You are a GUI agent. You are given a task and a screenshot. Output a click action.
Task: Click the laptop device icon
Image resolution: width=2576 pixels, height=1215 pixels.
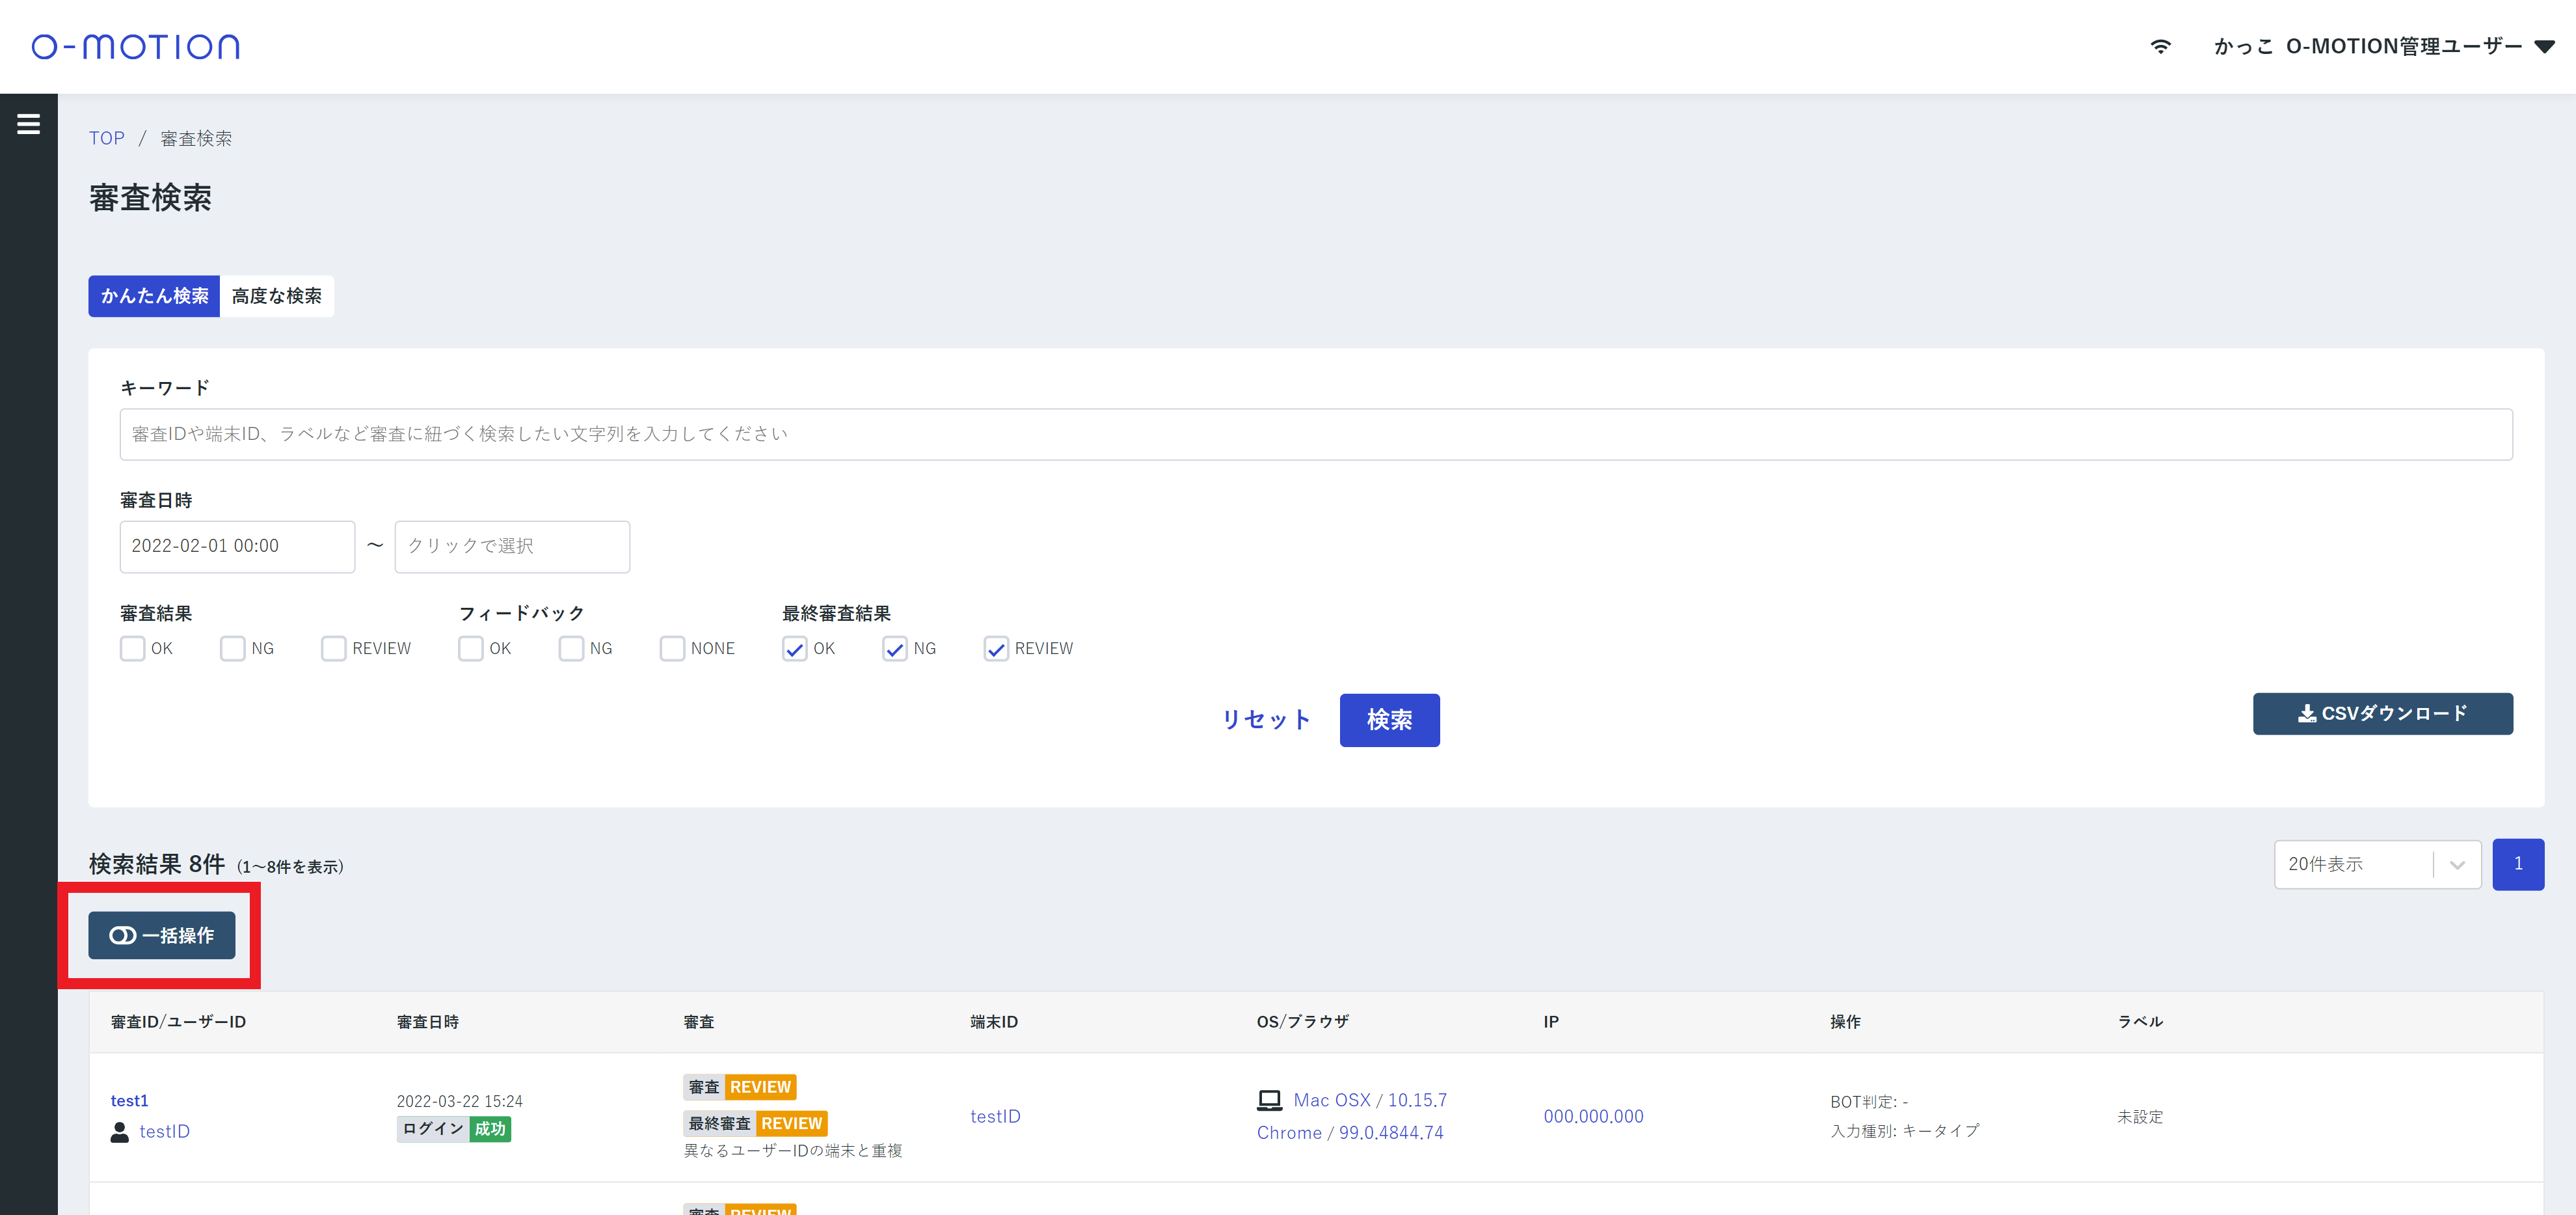[x=1269, y=1101]
